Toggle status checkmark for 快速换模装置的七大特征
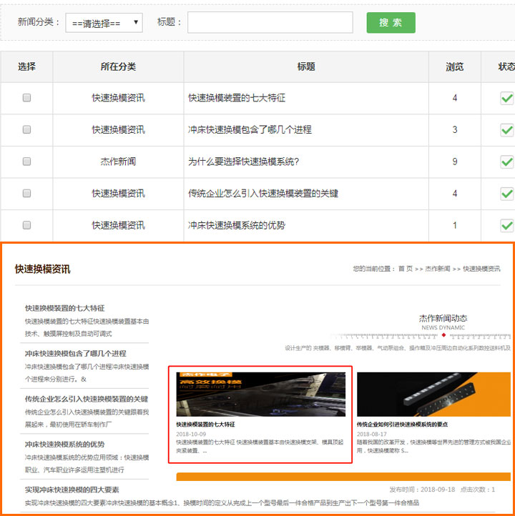Image resolution: width=515 pixels, height=516 pixels. click(x=507, y=98)
